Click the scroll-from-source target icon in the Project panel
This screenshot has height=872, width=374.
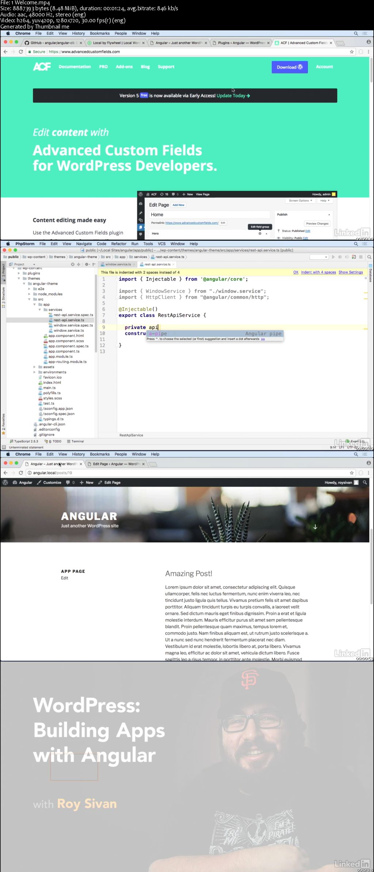click(72, 264)
